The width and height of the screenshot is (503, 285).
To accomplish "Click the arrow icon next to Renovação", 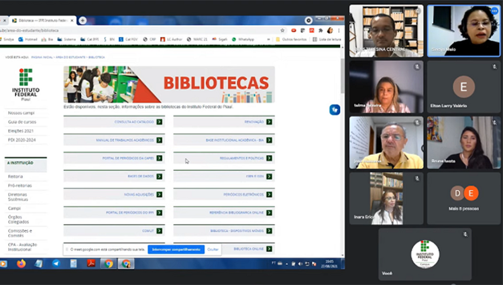I will click(x=269, y=122).
